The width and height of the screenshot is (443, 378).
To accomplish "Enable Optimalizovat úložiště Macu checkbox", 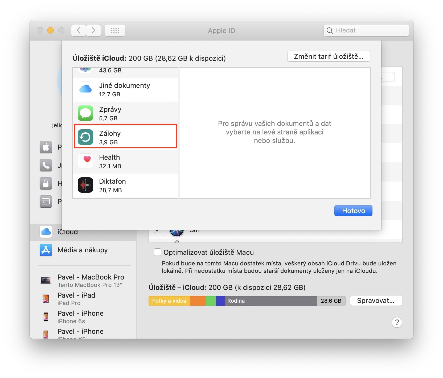I will point(158,252).
